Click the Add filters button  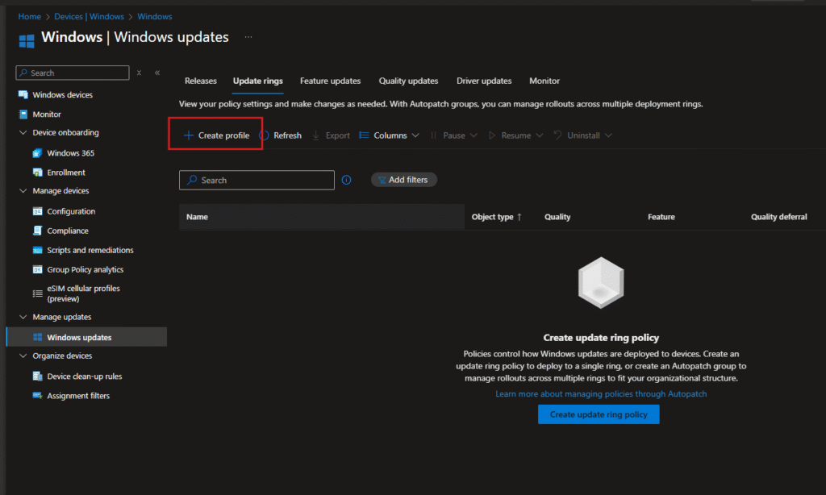404,180
